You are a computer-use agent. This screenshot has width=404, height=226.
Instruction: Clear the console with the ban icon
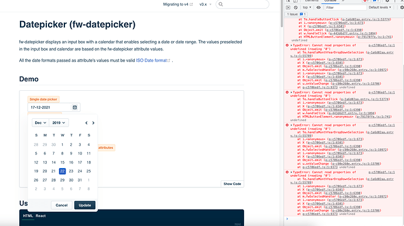pyautogui.click(x=296, y=8)
